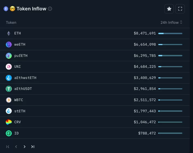Open the stETH token row
Image resolution: width=193 pixels, height=153 pixels.
pos(20,111)
